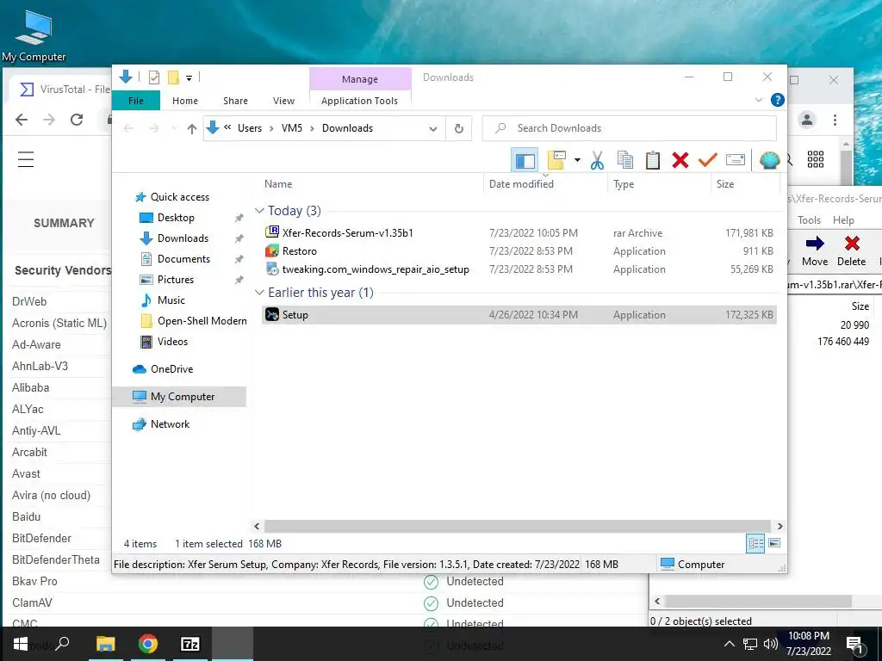Switch to the Home ribbon tab
The height and width of the screenshot is (661, 882).
click(x=185, y=101)
